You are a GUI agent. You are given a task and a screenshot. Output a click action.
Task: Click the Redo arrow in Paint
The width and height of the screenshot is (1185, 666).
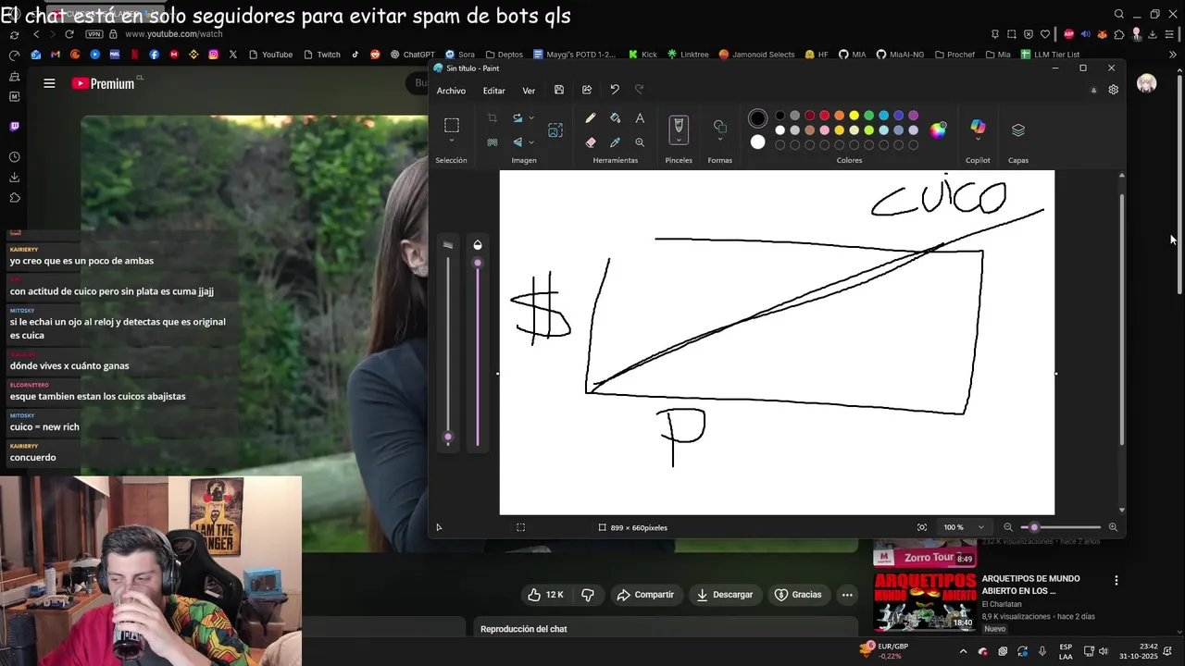tap(639, 90)
